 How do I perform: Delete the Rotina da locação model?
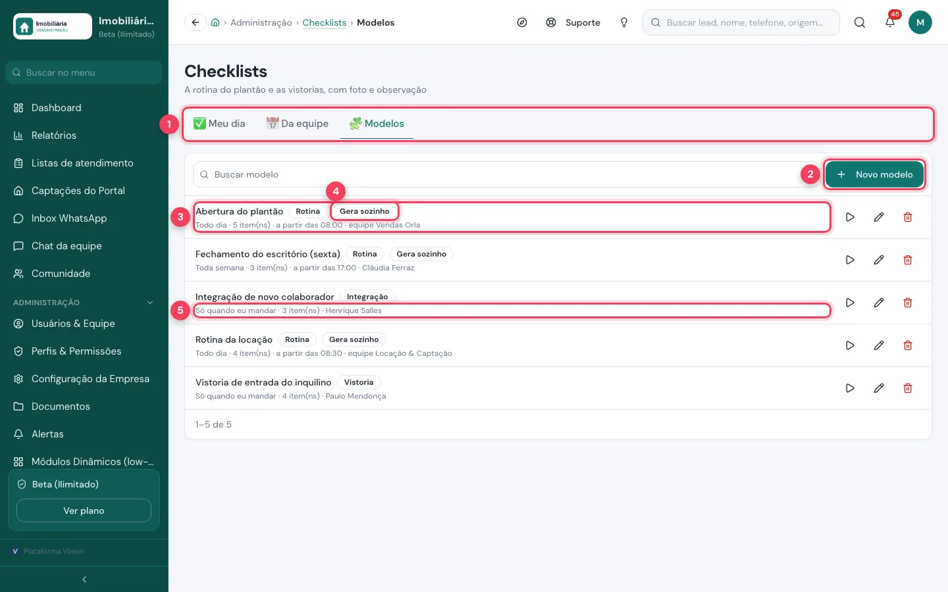pos(908,345)
